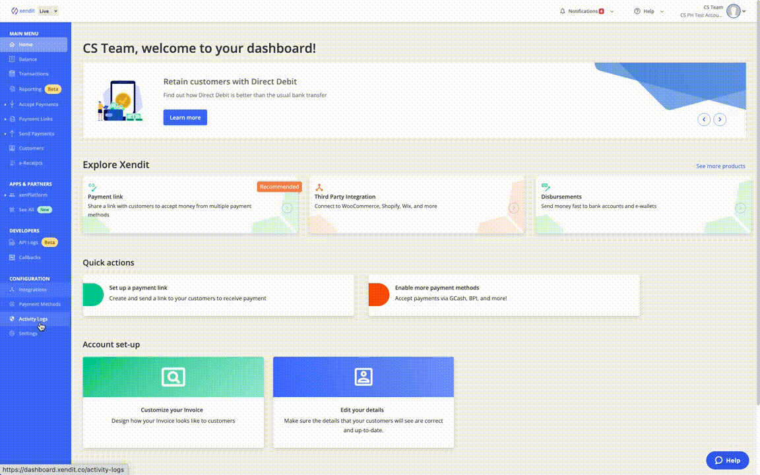The width and height of the screenshot is (760, 475).
Task: Expand the Notifications dropdown chevron
Action: click(612, 11)
